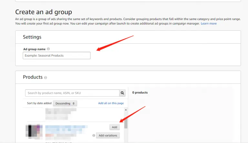Image resolution: width=248 pixels, height=143 pixels.
Task: Click the Add variations button
Action: pos(108,136)
